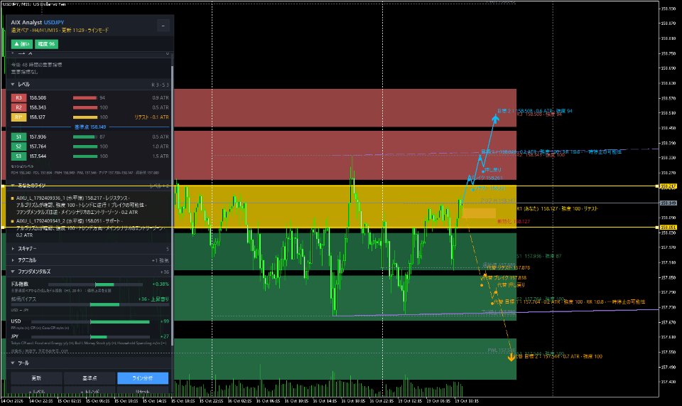Click S3 price value 157.544

click(38, 156)
